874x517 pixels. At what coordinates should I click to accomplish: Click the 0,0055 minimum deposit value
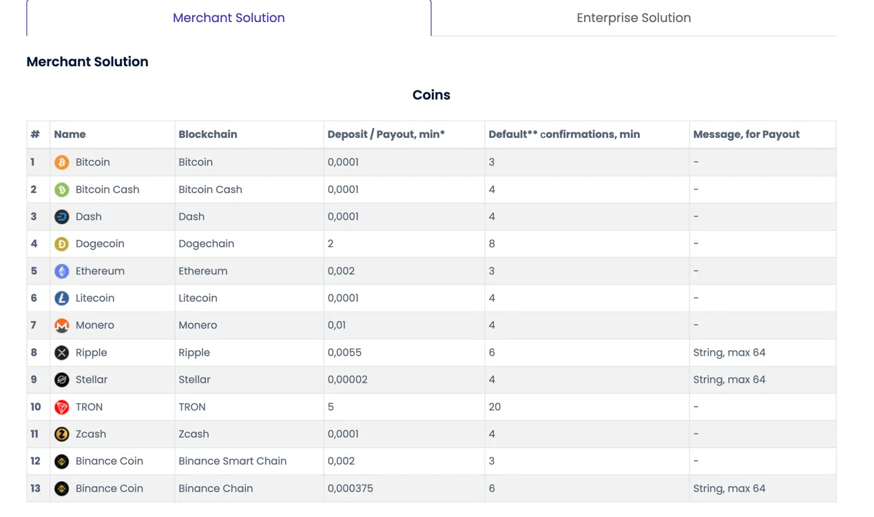pyautogui.click(x=344, y=353)
